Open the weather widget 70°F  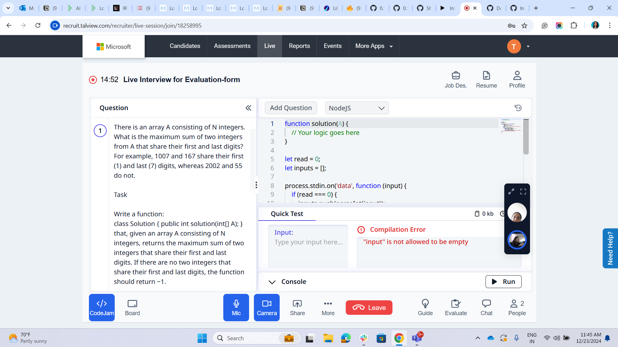(x=28, y=338)
